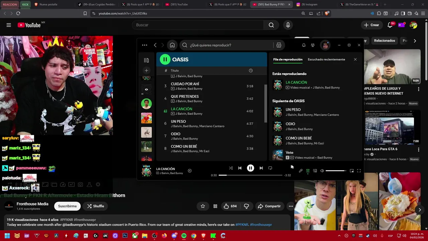
Task: Open Spotify from Windows taskbar
Action: pyautogui.click(x=184, y=236)
